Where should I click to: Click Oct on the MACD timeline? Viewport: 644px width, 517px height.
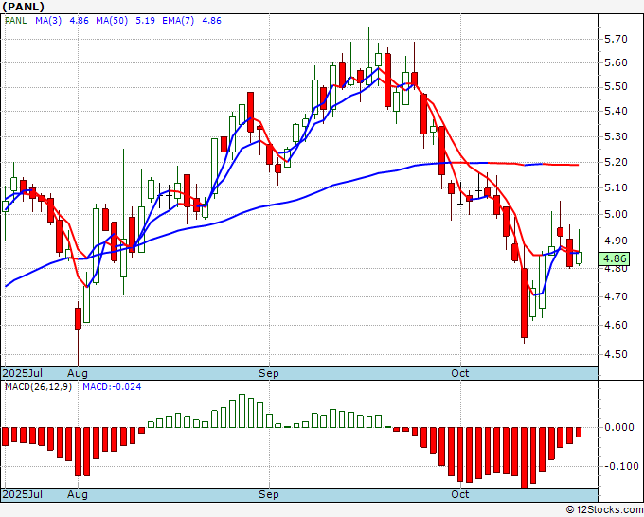pyautogui.click(x=460, y=494)
